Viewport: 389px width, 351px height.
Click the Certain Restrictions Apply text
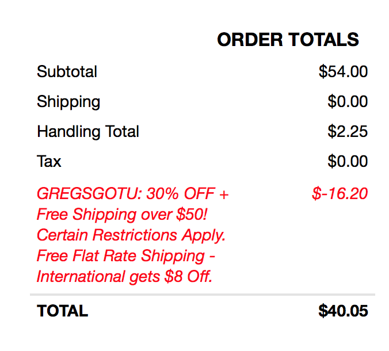(131, 235)
